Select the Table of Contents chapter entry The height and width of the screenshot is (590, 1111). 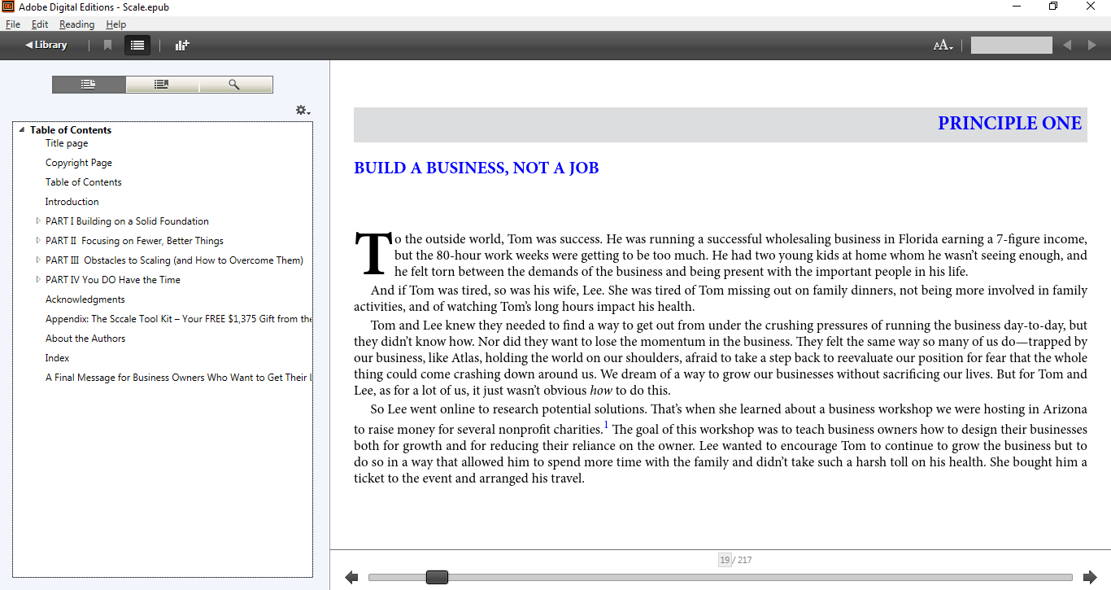(x=84, y=182)
